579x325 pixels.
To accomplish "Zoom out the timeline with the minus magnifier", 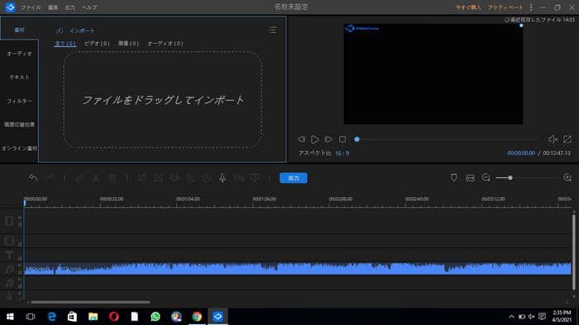I will (x=486, y=178).
